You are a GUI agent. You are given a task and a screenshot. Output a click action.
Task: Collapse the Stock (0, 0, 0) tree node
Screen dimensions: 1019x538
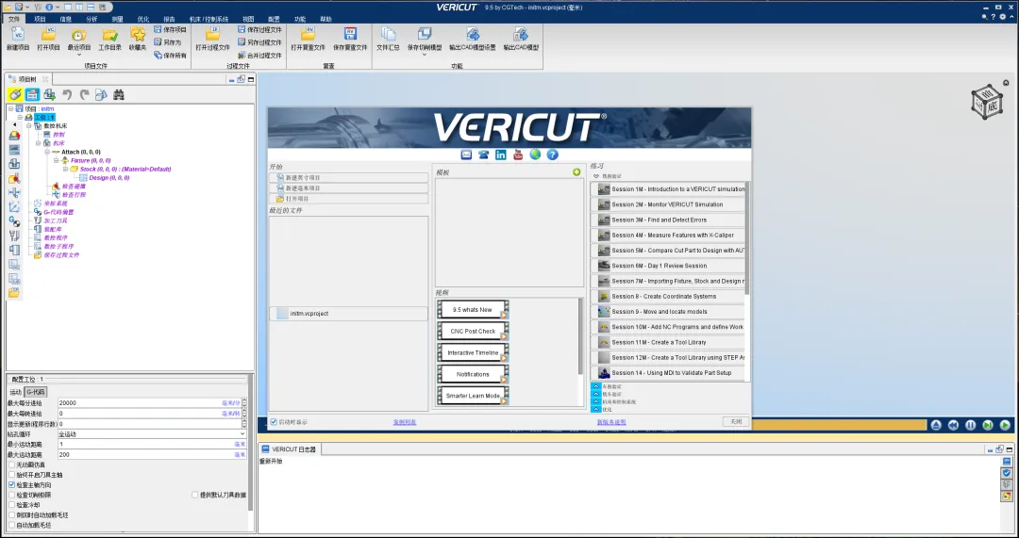pyautogui.click(x=65, y=169)
